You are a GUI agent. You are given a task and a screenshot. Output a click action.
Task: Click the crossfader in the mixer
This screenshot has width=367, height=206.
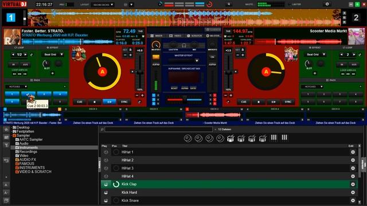185,99
